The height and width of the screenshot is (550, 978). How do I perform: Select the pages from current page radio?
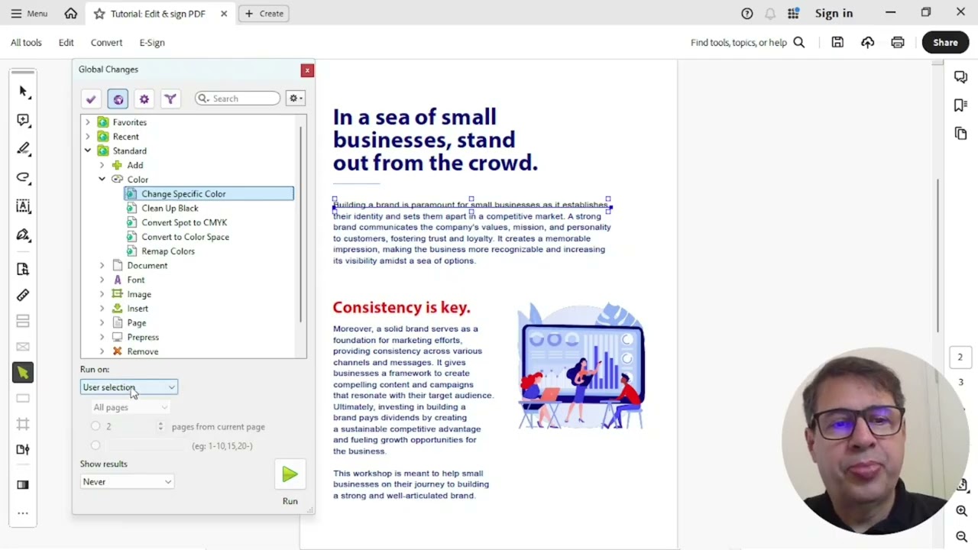pos(96,426)
